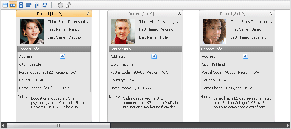291x129 pixels.
Task: Select first name value Andrew
Action: [x=167, y=29]
